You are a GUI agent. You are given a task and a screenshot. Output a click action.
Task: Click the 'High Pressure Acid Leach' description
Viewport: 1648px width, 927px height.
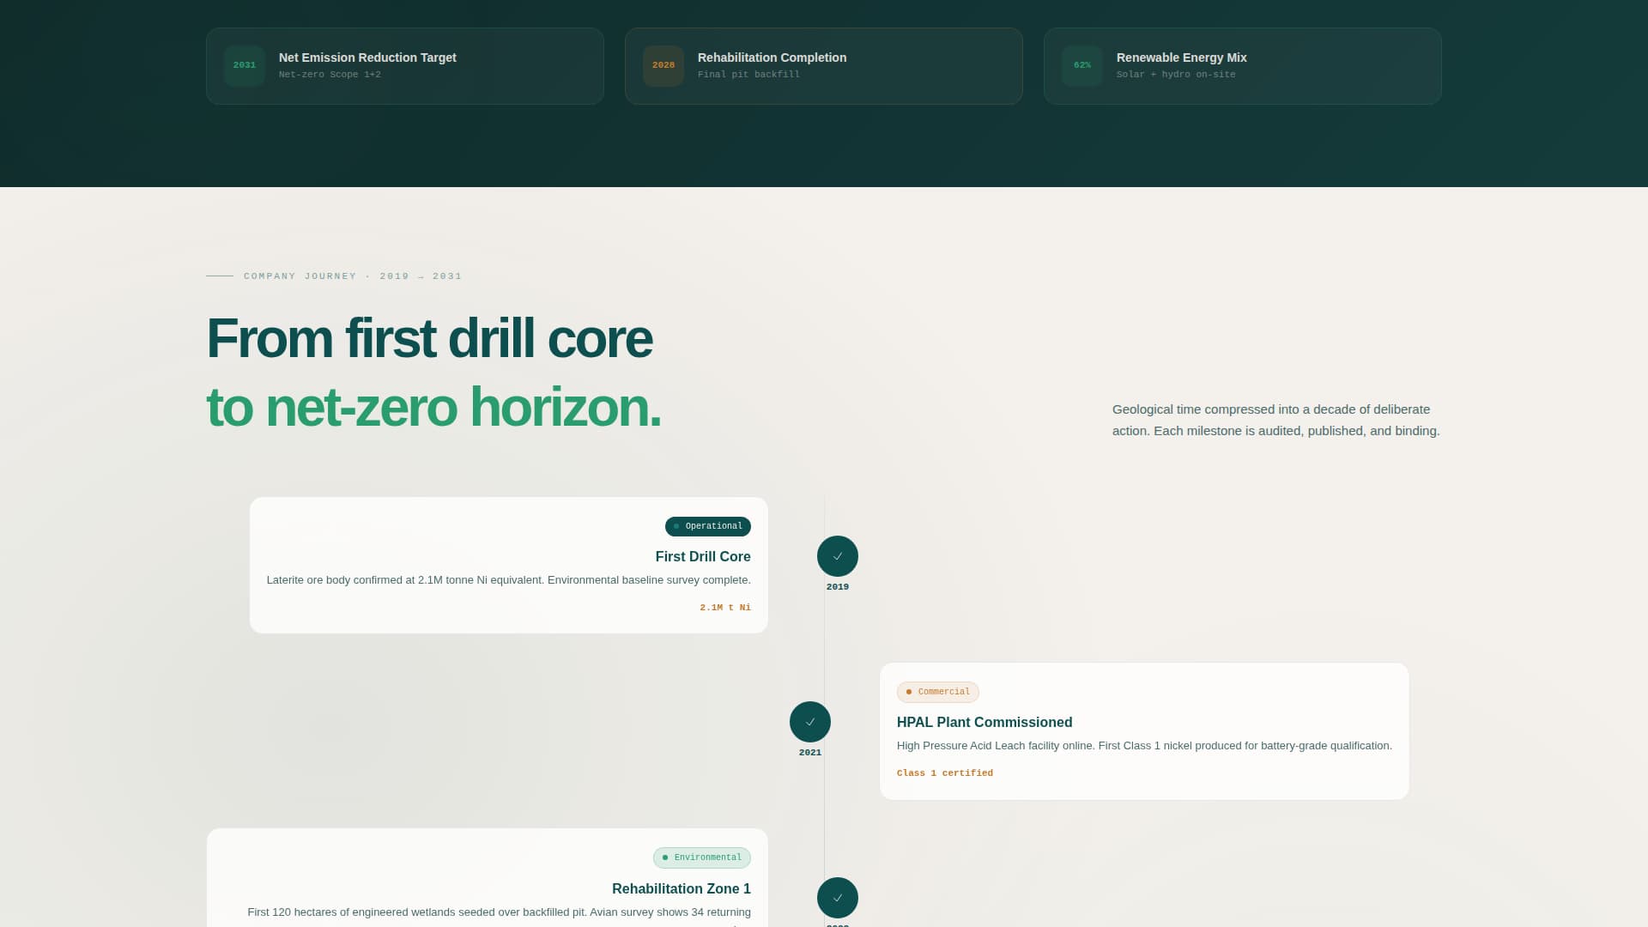[x=1144, y=746]
